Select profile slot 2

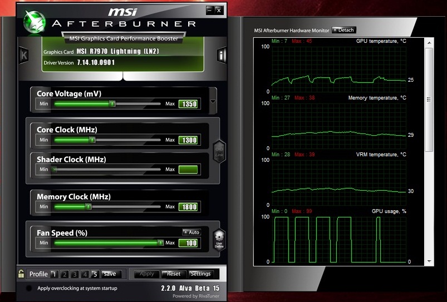tap(65, 274)
